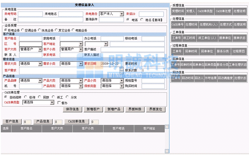Open the CASE单类型 dropdown

coord(52,103)
